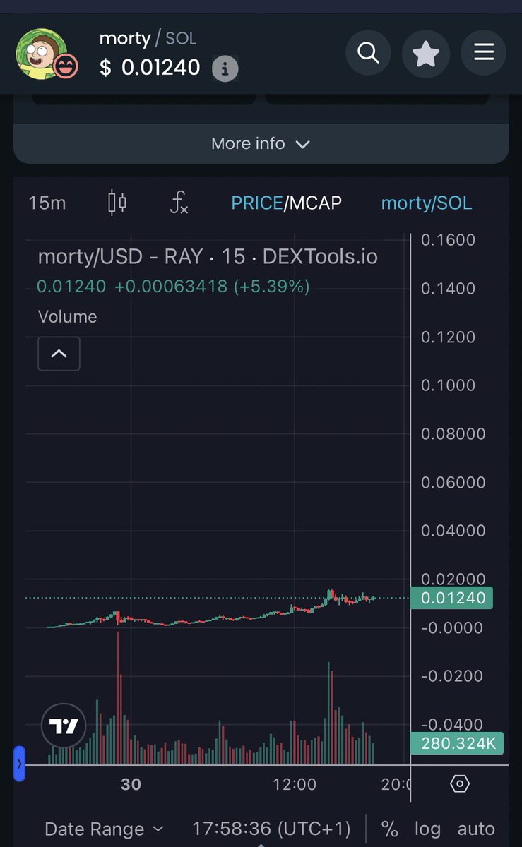The width and height of the screenshot is (522, 847).
Task: Expand the More info section
Action: (x=261, y=143)
